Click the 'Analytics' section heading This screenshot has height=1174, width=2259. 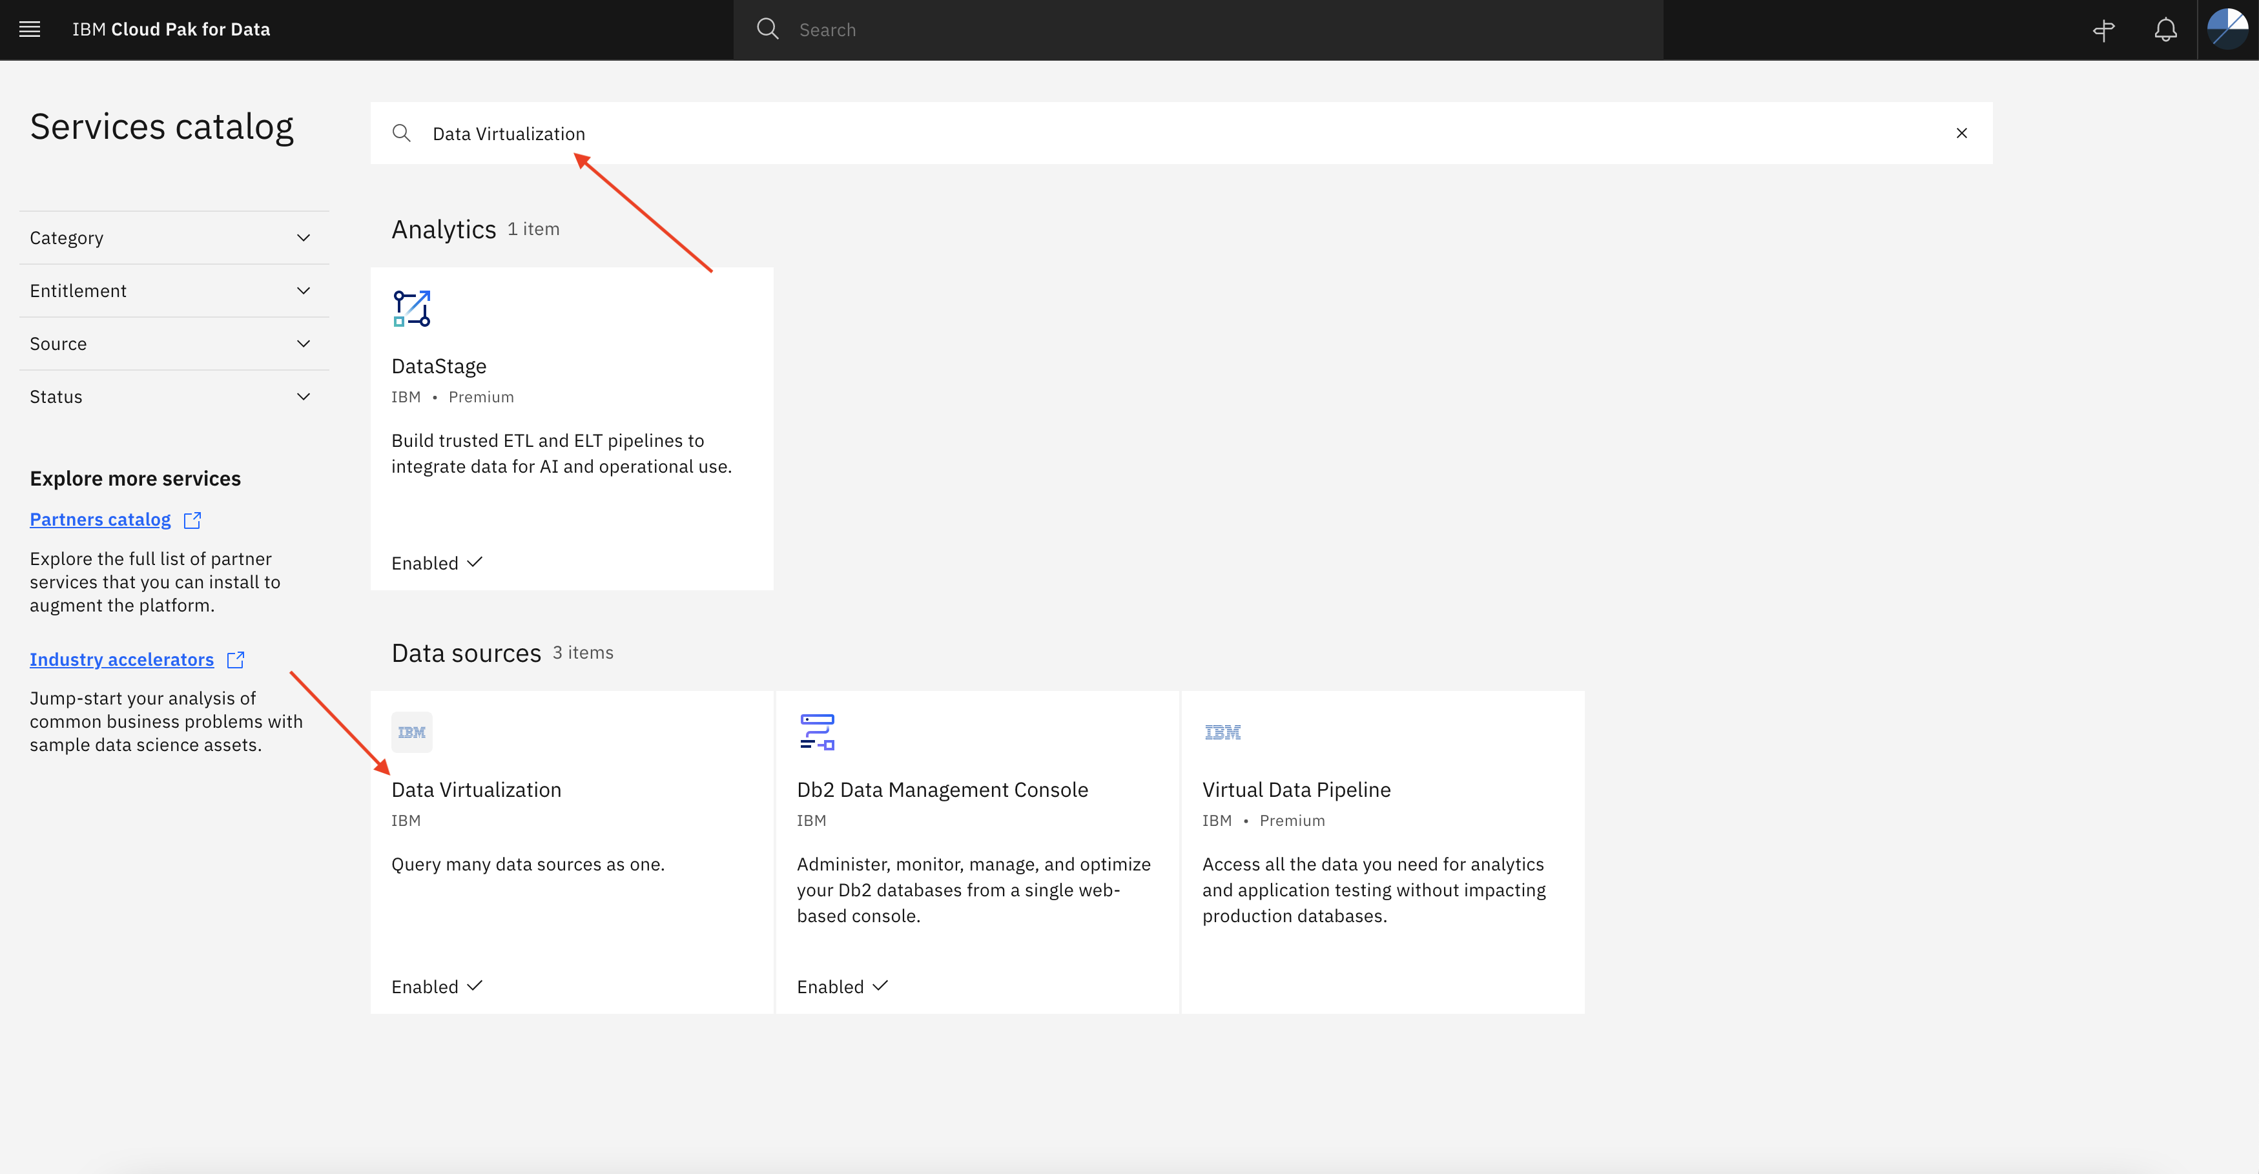coord(444,230)
